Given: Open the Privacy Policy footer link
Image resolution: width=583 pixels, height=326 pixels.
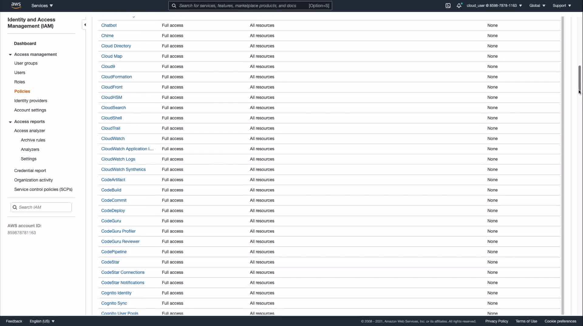Looking at the screenshot, I should tap(496, 321).
